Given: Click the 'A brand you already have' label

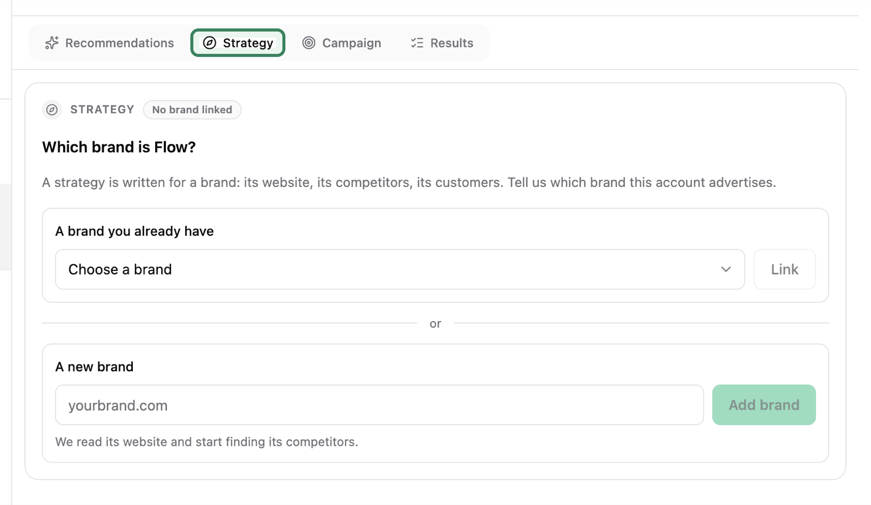Looking at the screenshot, I should pyautogui.click(x=134, y=231).
